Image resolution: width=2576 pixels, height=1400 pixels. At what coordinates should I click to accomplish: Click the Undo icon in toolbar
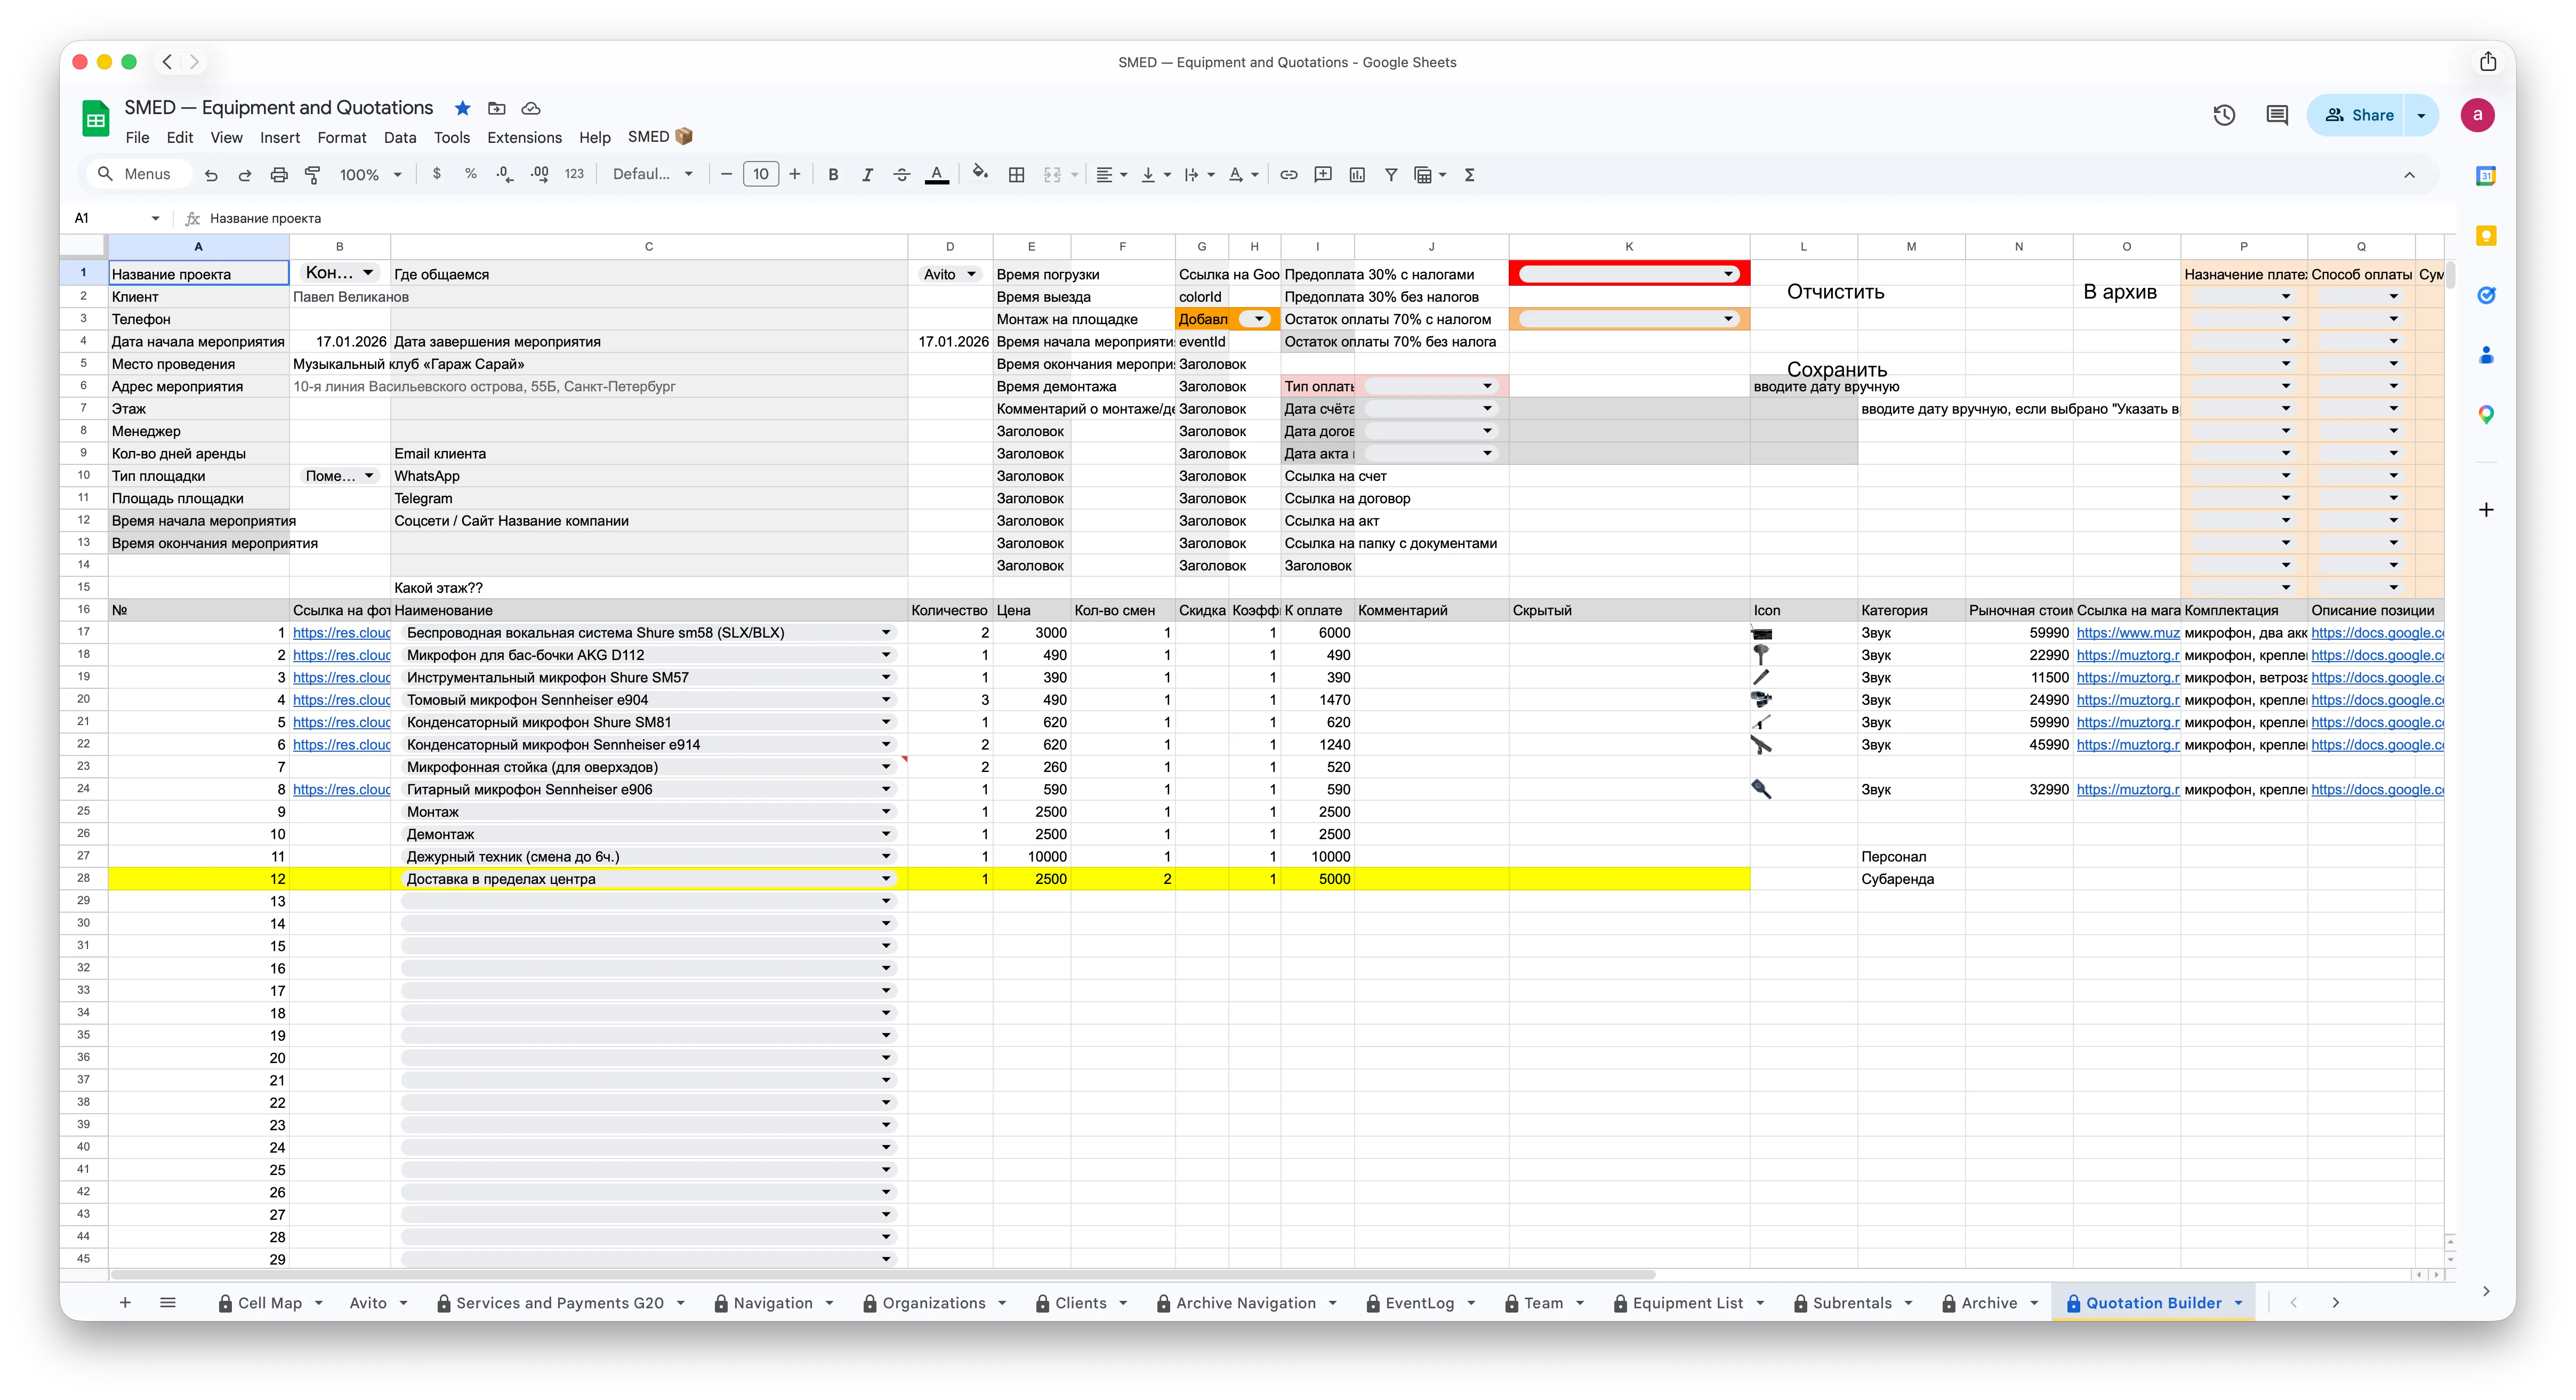pyautogui.click(x=211, y=175)
